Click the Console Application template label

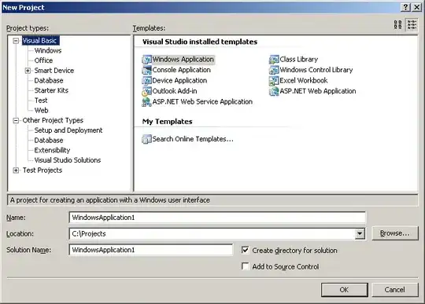(181, 70)
